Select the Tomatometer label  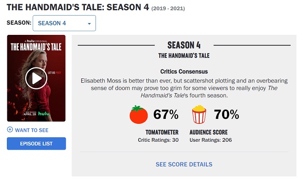coord(159,132)
